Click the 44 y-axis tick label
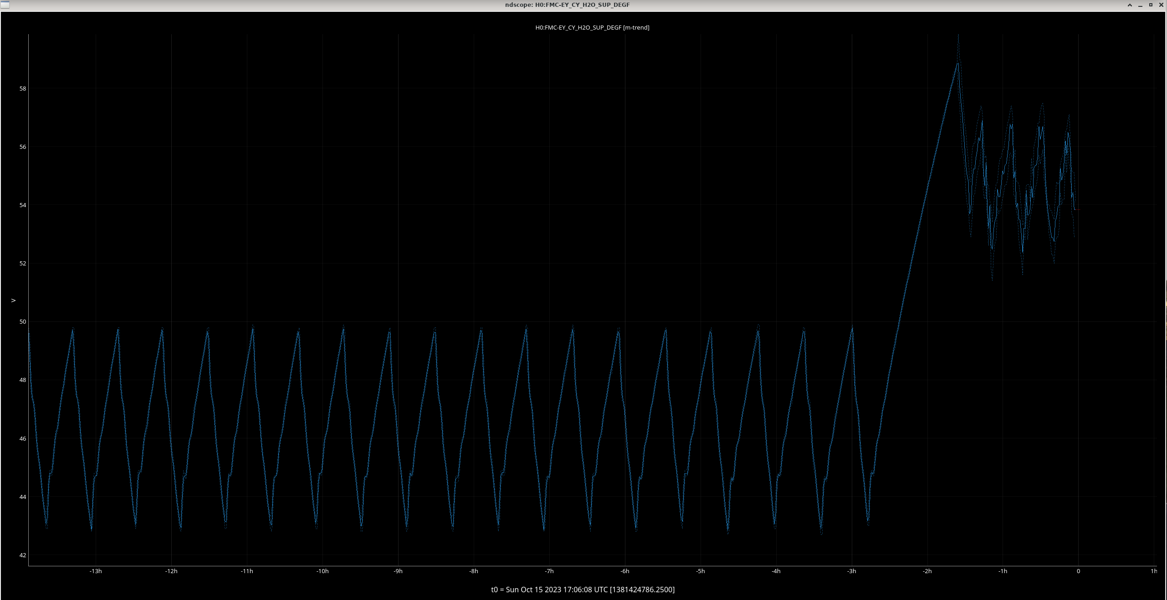Viewport: 1167px width, 600px height. pos(23,497)
